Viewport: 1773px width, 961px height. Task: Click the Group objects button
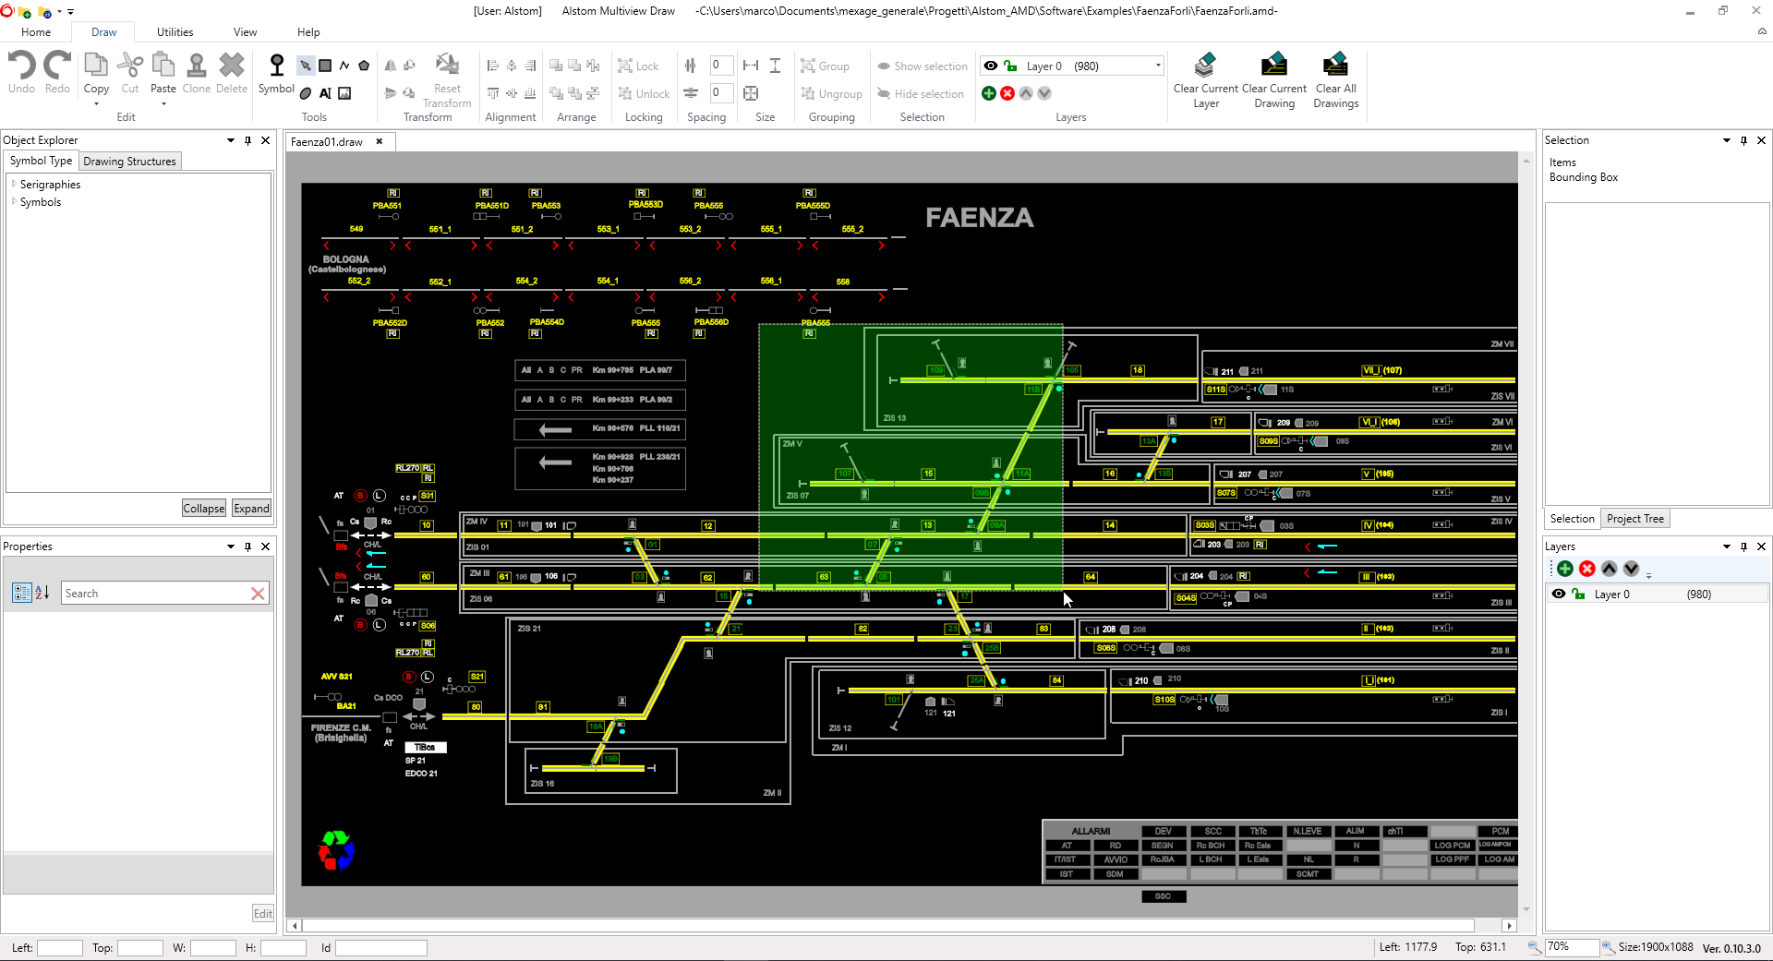point(825,66)
